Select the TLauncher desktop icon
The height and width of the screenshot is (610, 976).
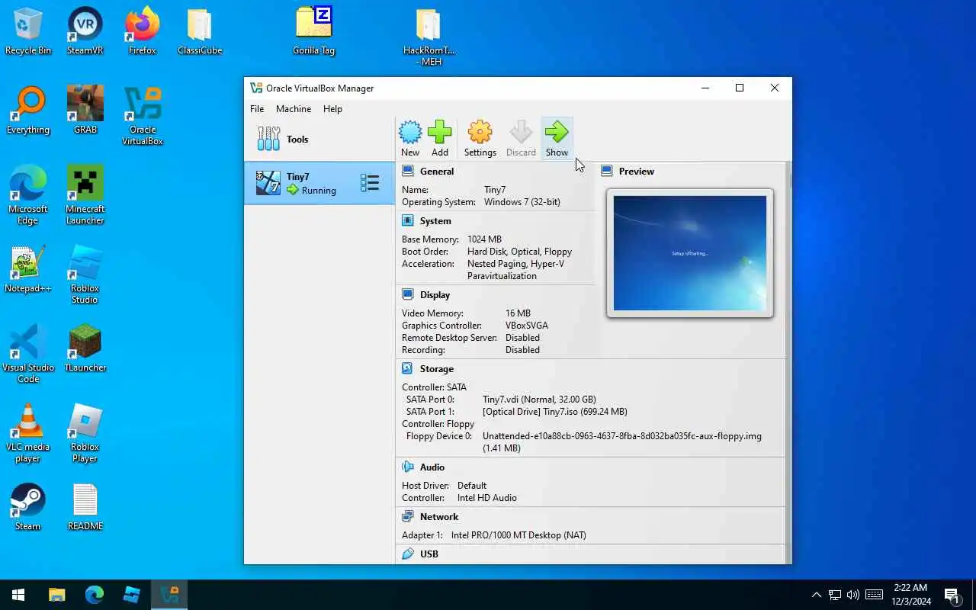(x=85, y=349)
